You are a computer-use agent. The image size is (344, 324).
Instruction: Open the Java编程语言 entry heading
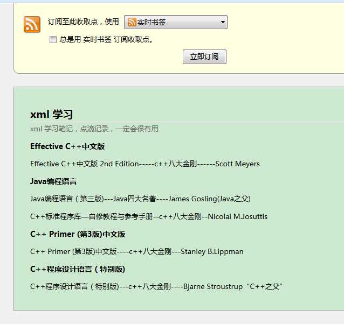[53, 181]
